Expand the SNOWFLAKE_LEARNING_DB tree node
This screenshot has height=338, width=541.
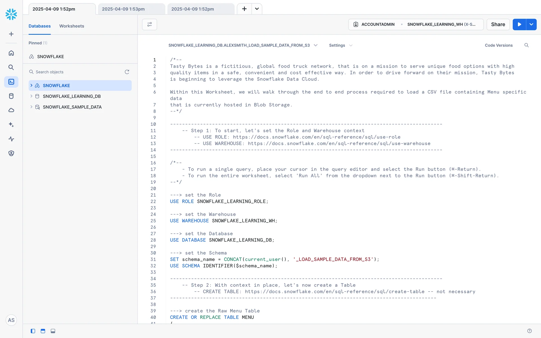31,96
